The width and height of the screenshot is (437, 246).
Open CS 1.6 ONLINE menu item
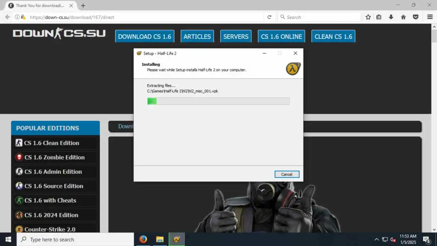[x=282, y=37]
